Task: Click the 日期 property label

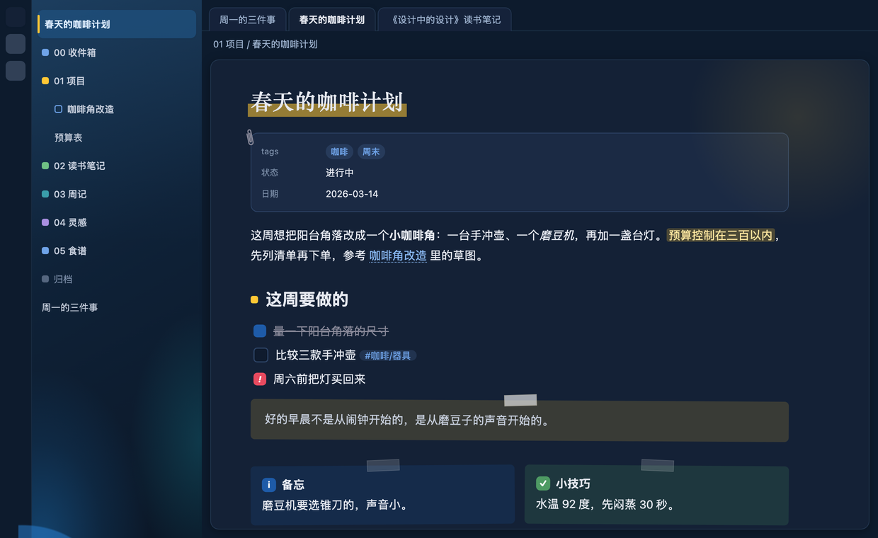Action: coord(270,194)
